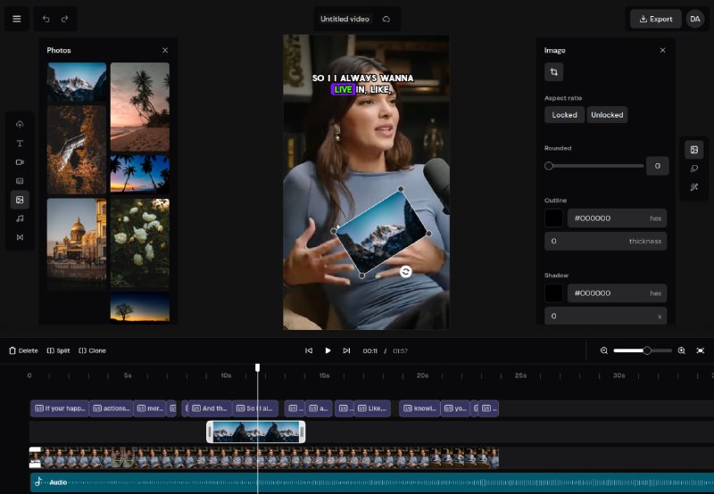Open the hamburger main menu

[x=17, y=19]
